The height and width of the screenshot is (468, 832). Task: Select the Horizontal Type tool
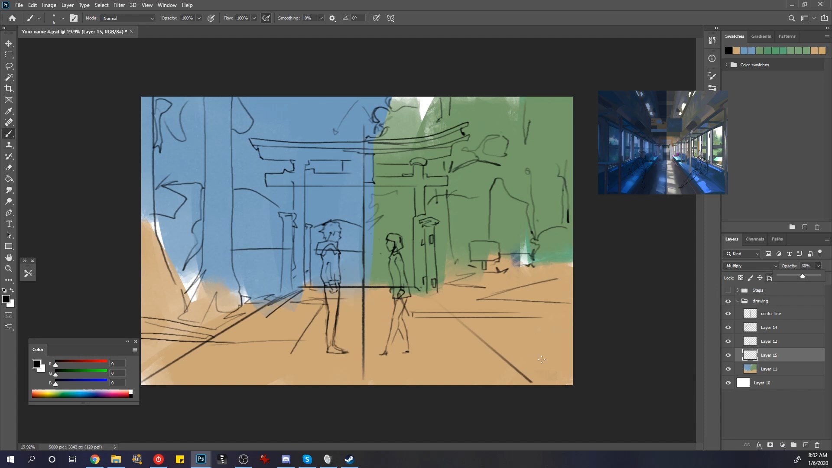click(x=9, y=224)
